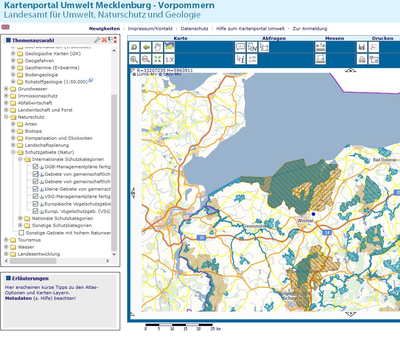Viewport: 400px width, 344px height.
Task: Export map as PDF icon
Action: pos(374,47)
